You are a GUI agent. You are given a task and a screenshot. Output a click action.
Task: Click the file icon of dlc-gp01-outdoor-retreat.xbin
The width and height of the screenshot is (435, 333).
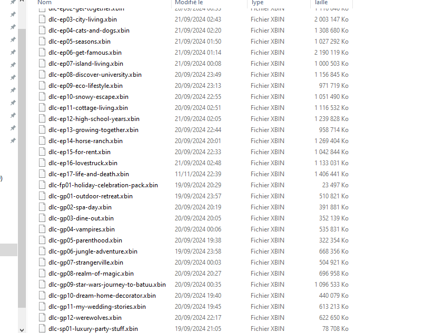pos(42,196)
